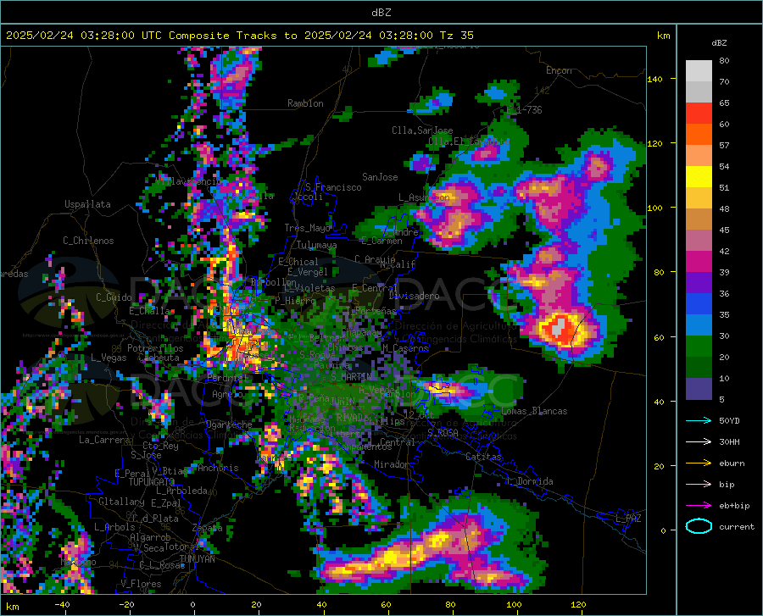Click the 'dBZ' heading above the color scale

pos(719,42)
